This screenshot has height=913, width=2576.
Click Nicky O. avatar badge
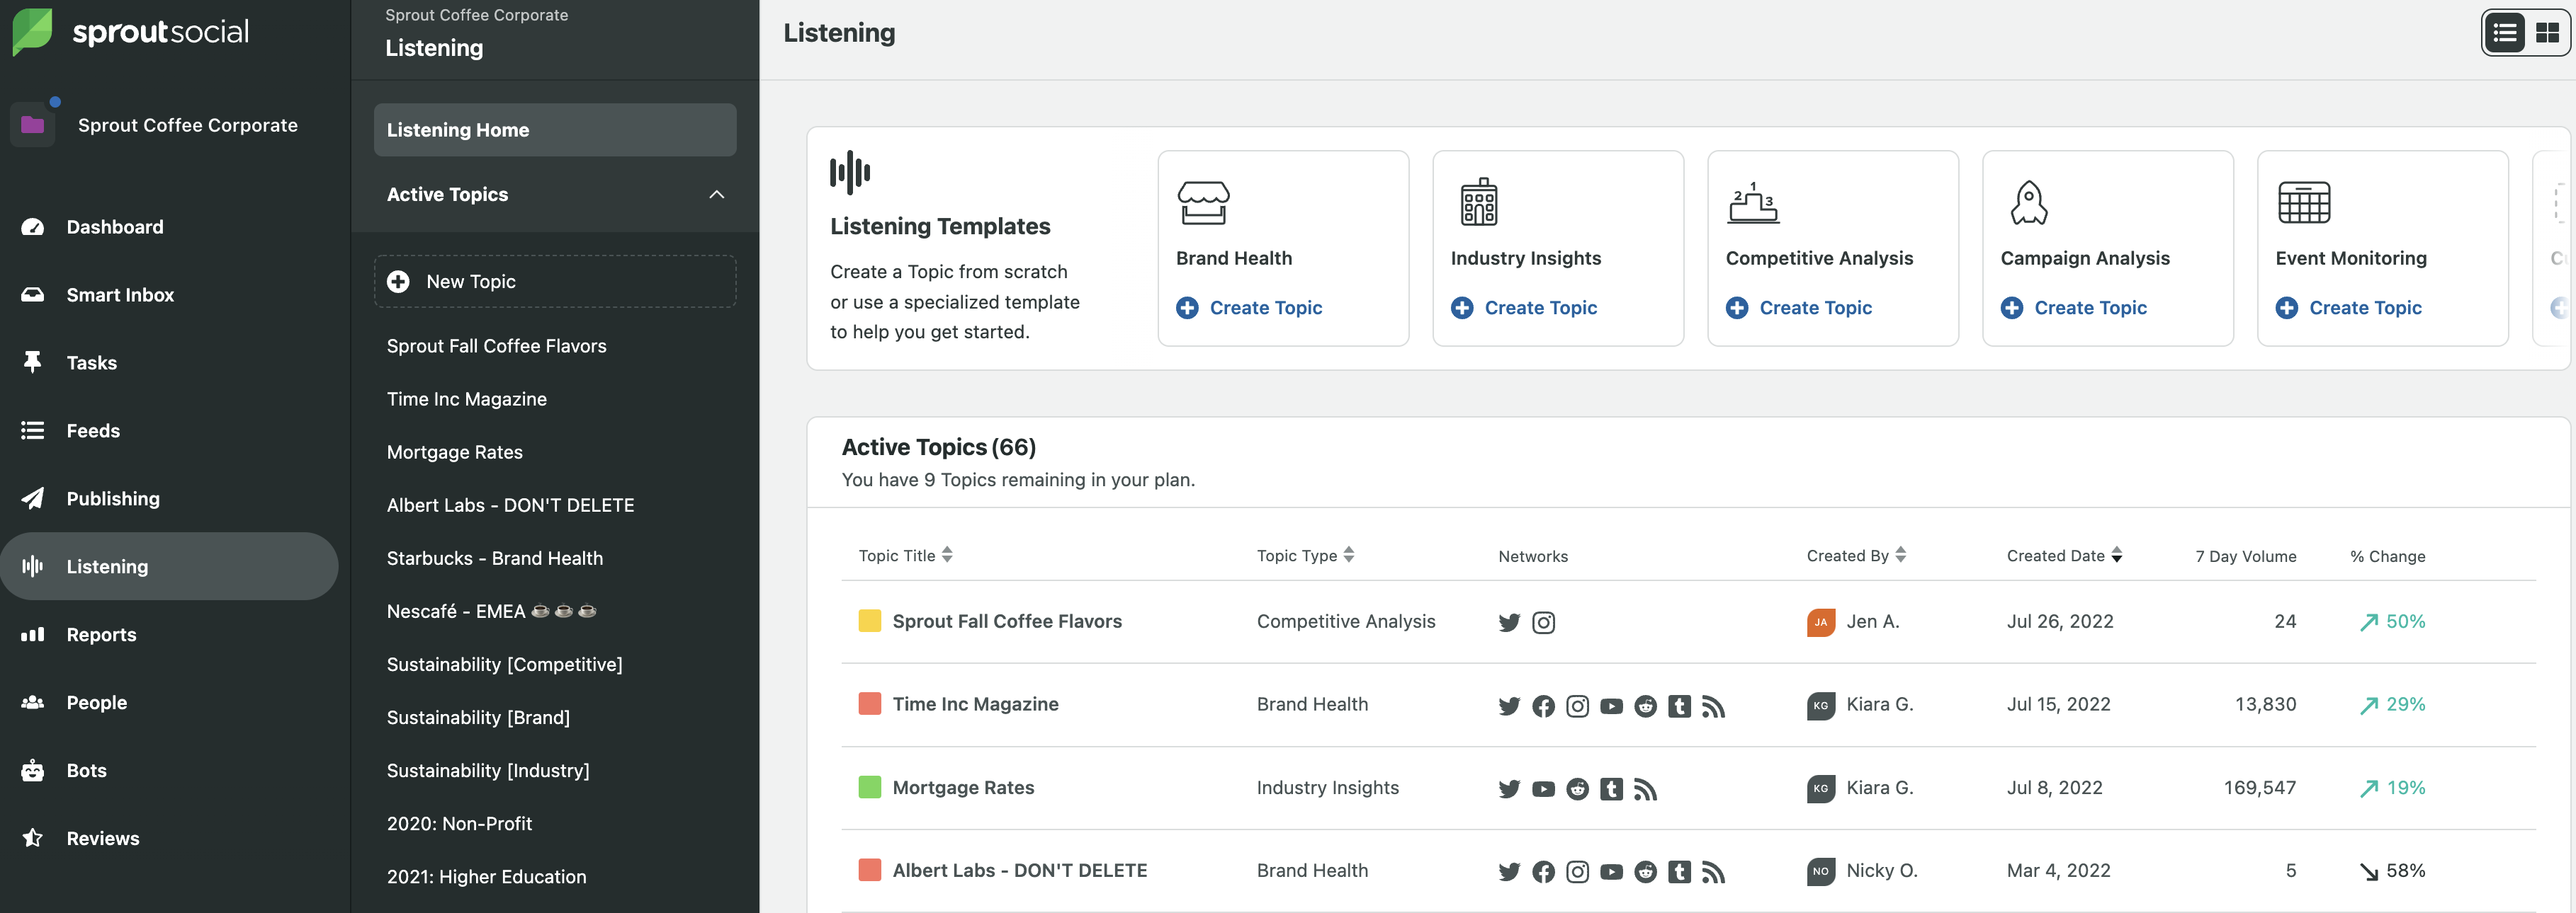tap(1821, 871)
